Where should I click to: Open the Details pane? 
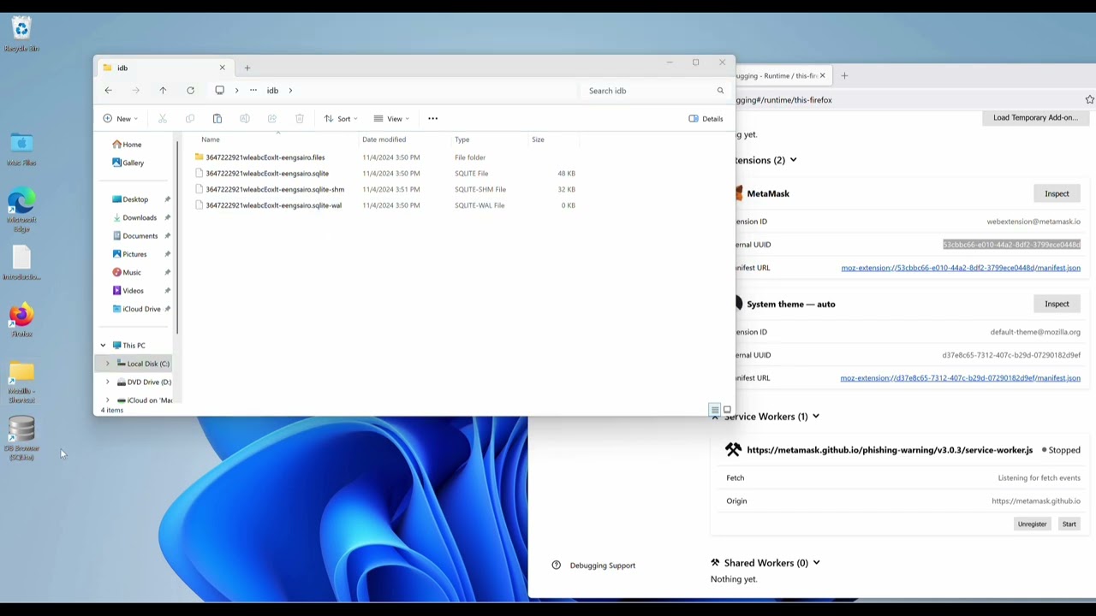706,119
